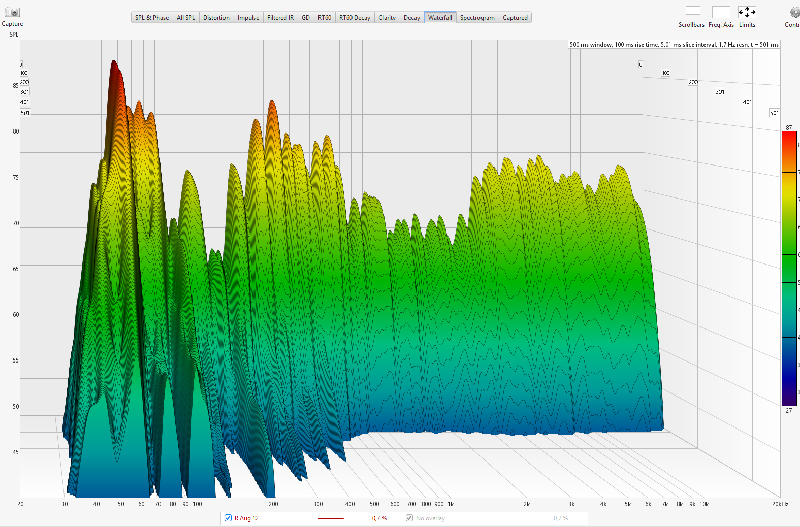Switch to the Spectrogram tab
800x527 pixels.
[x=477, y=18]
